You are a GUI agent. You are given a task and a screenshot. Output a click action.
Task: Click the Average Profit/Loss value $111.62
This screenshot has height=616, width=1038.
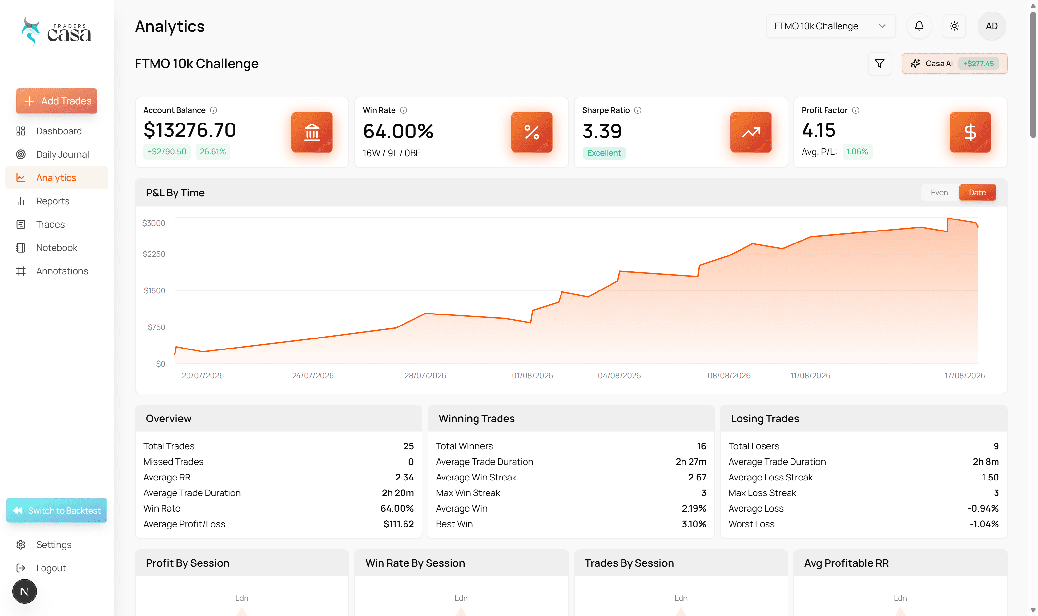pos(399,524)
